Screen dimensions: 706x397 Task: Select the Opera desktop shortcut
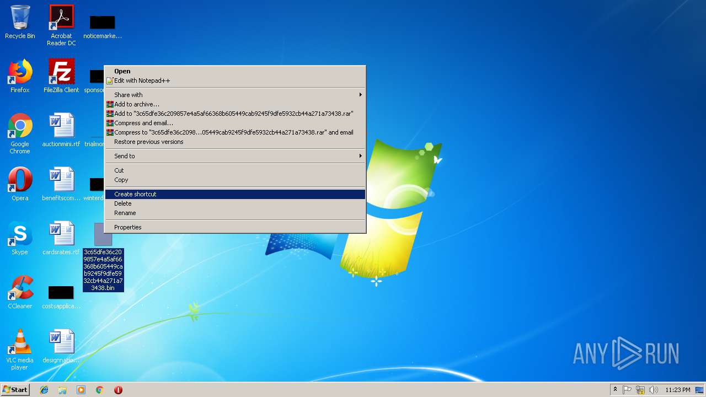click(20, 184)
